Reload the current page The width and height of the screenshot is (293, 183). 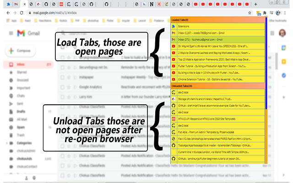click(22, 13)
